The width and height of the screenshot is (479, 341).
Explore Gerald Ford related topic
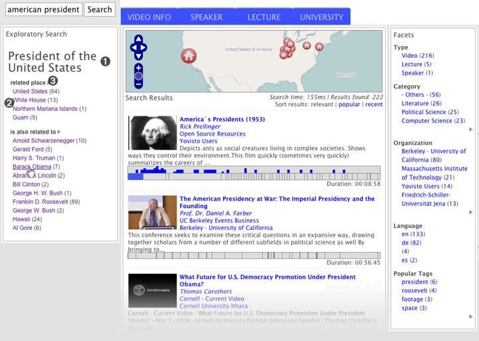tap(33, 150)
